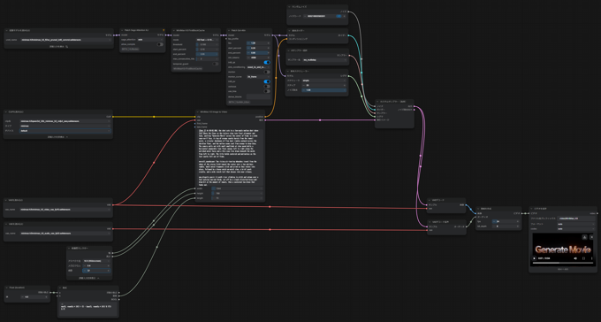601x322 pixels.
Task: Click the steps field in 基本スケジューラー node
Action: (324, 85)
